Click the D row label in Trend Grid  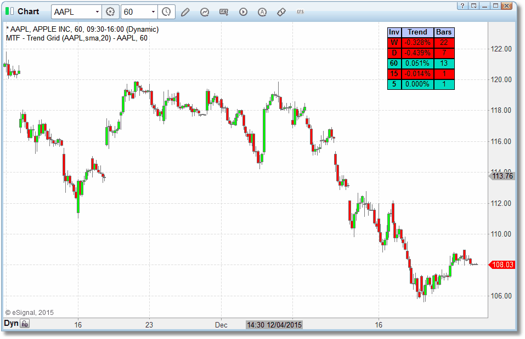(x=394, y=53)
